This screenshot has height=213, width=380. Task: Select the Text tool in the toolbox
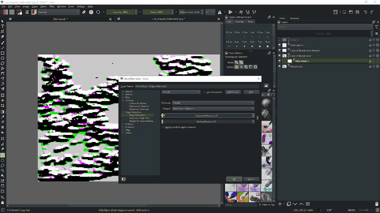pyautogui.click(x=3, y=26)
